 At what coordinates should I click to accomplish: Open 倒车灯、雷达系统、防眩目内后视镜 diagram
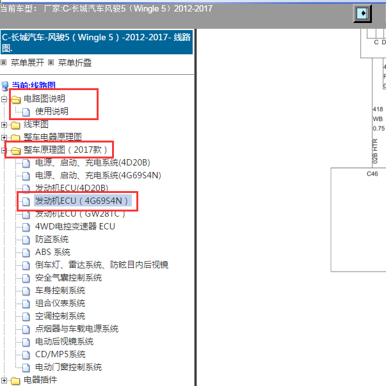pyautogui.click(x=102, y=265)
